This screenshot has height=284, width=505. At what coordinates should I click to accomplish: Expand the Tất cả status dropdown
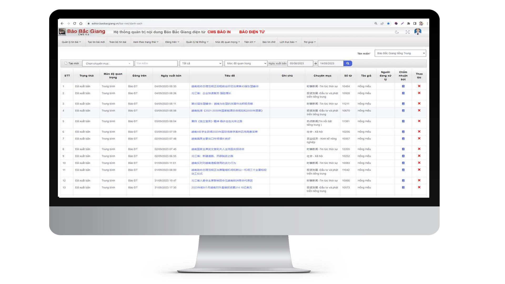[x=201, y=63]
